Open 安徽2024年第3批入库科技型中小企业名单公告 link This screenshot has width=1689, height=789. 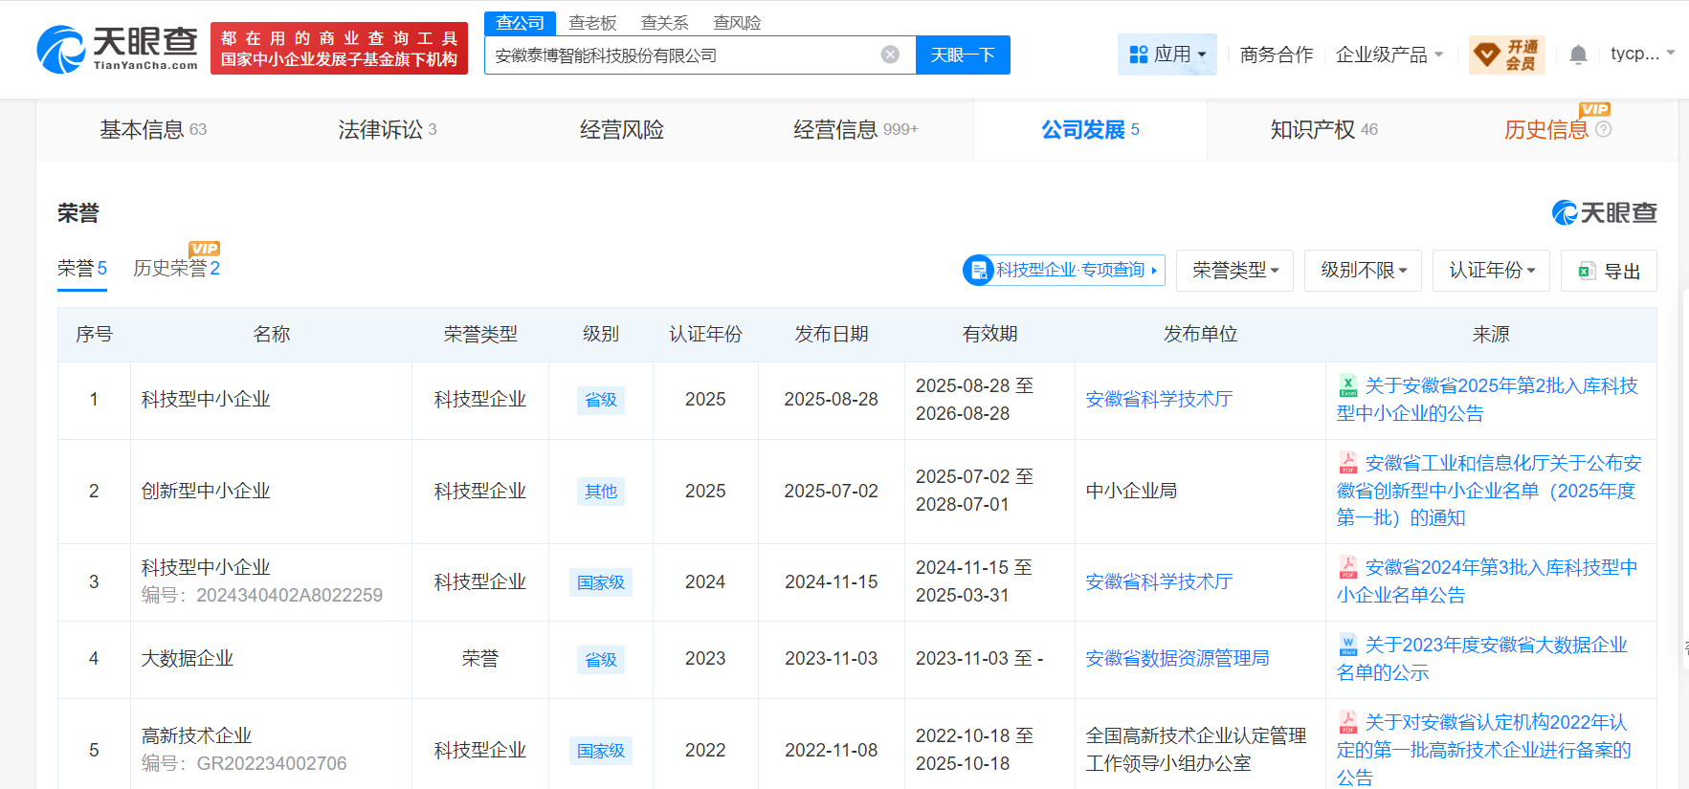pyautogui.click(x=1488, y=581)
